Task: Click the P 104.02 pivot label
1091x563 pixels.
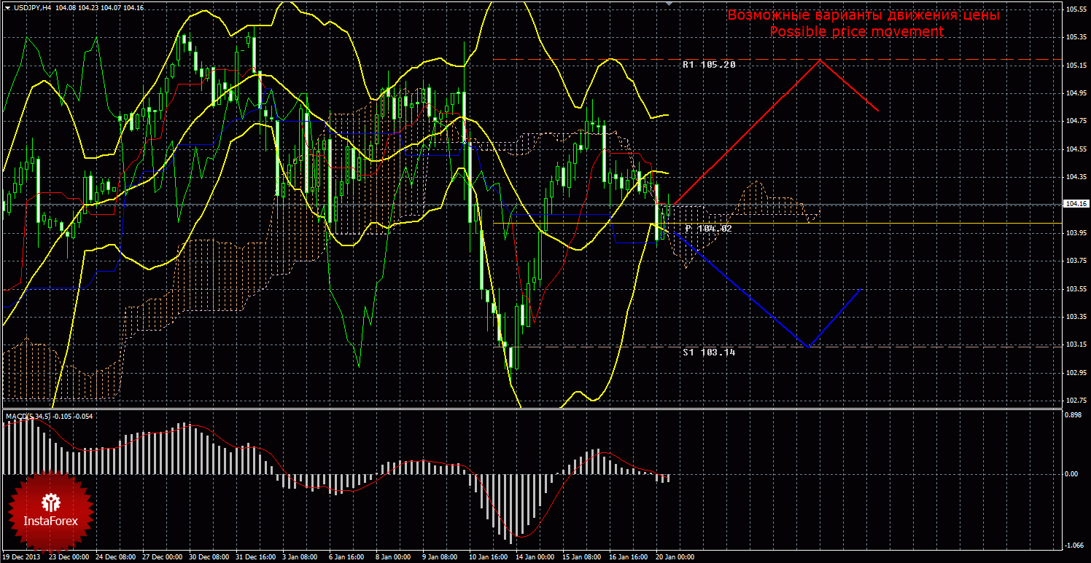Action: pos(708,229)
